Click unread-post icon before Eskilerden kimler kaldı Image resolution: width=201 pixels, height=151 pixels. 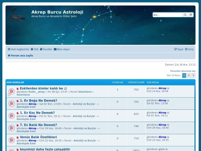tap(17, 89)
